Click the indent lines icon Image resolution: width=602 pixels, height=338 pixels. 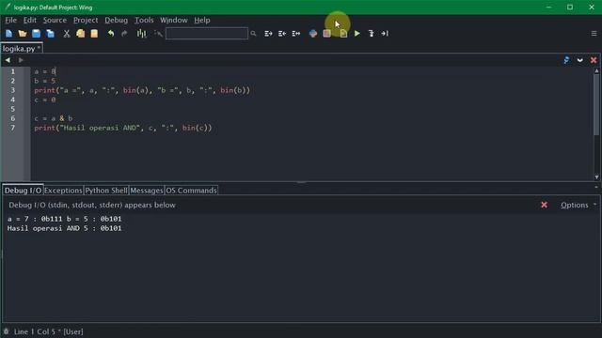pyautogui.click(x=268, y=34)
